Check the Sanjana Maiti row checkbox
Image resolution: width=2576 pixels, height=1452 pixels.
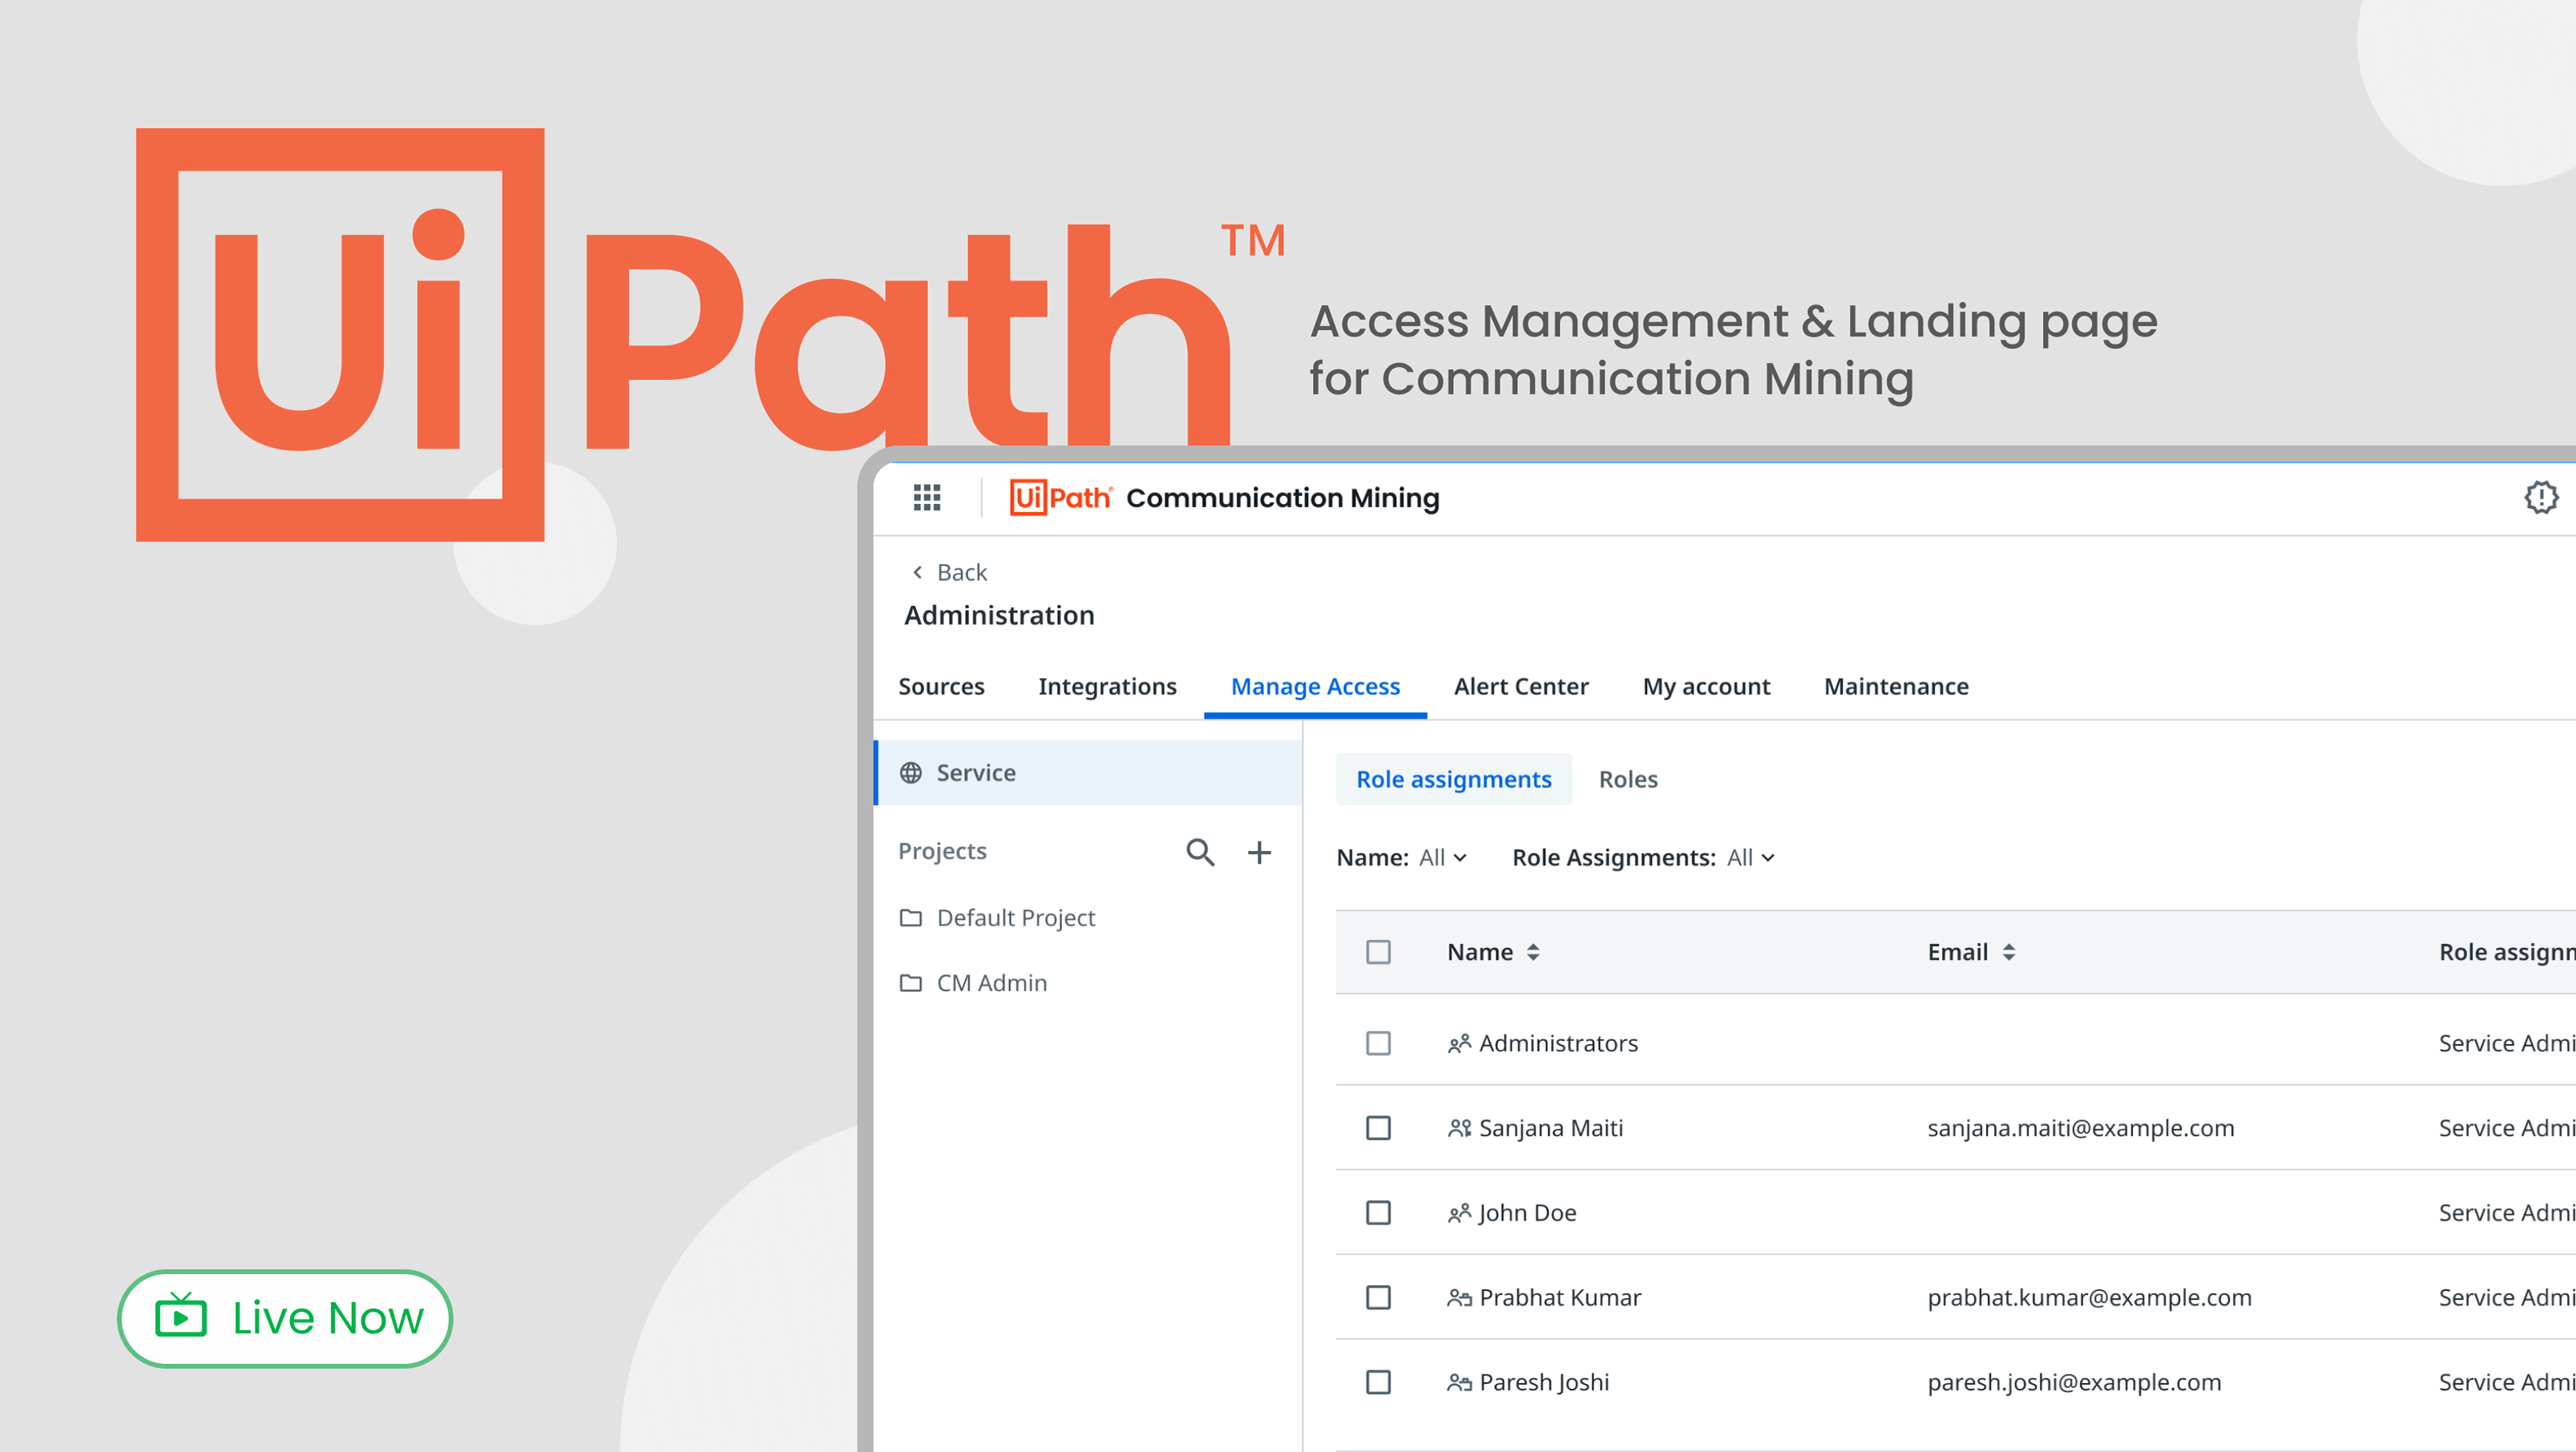1378,1128
